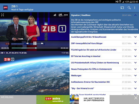Share the video via share icon

point(60,15)
